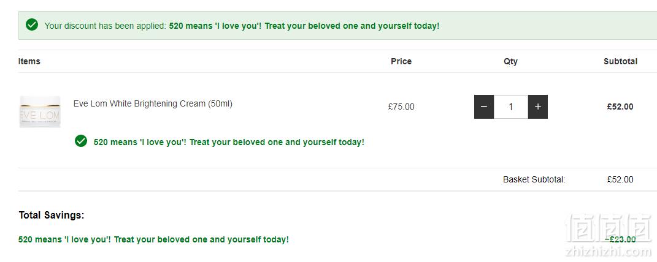Click the green checkmark beside item promotion
The width and height of the screenshot is (657, 262).
click(x=81, y=141)
